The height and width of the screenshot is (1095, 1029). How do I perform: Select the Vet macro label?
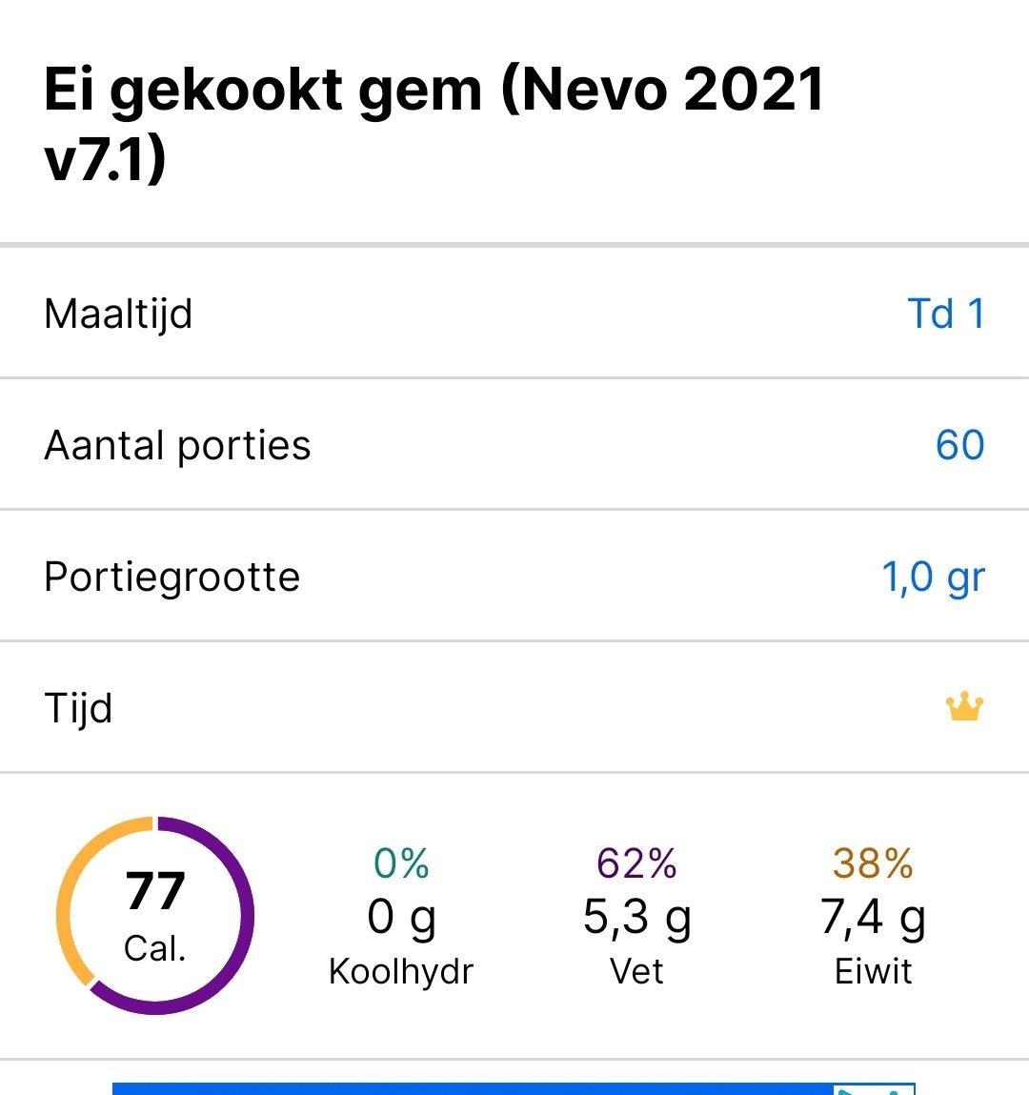pyautogui.click(x=636, y=971)
